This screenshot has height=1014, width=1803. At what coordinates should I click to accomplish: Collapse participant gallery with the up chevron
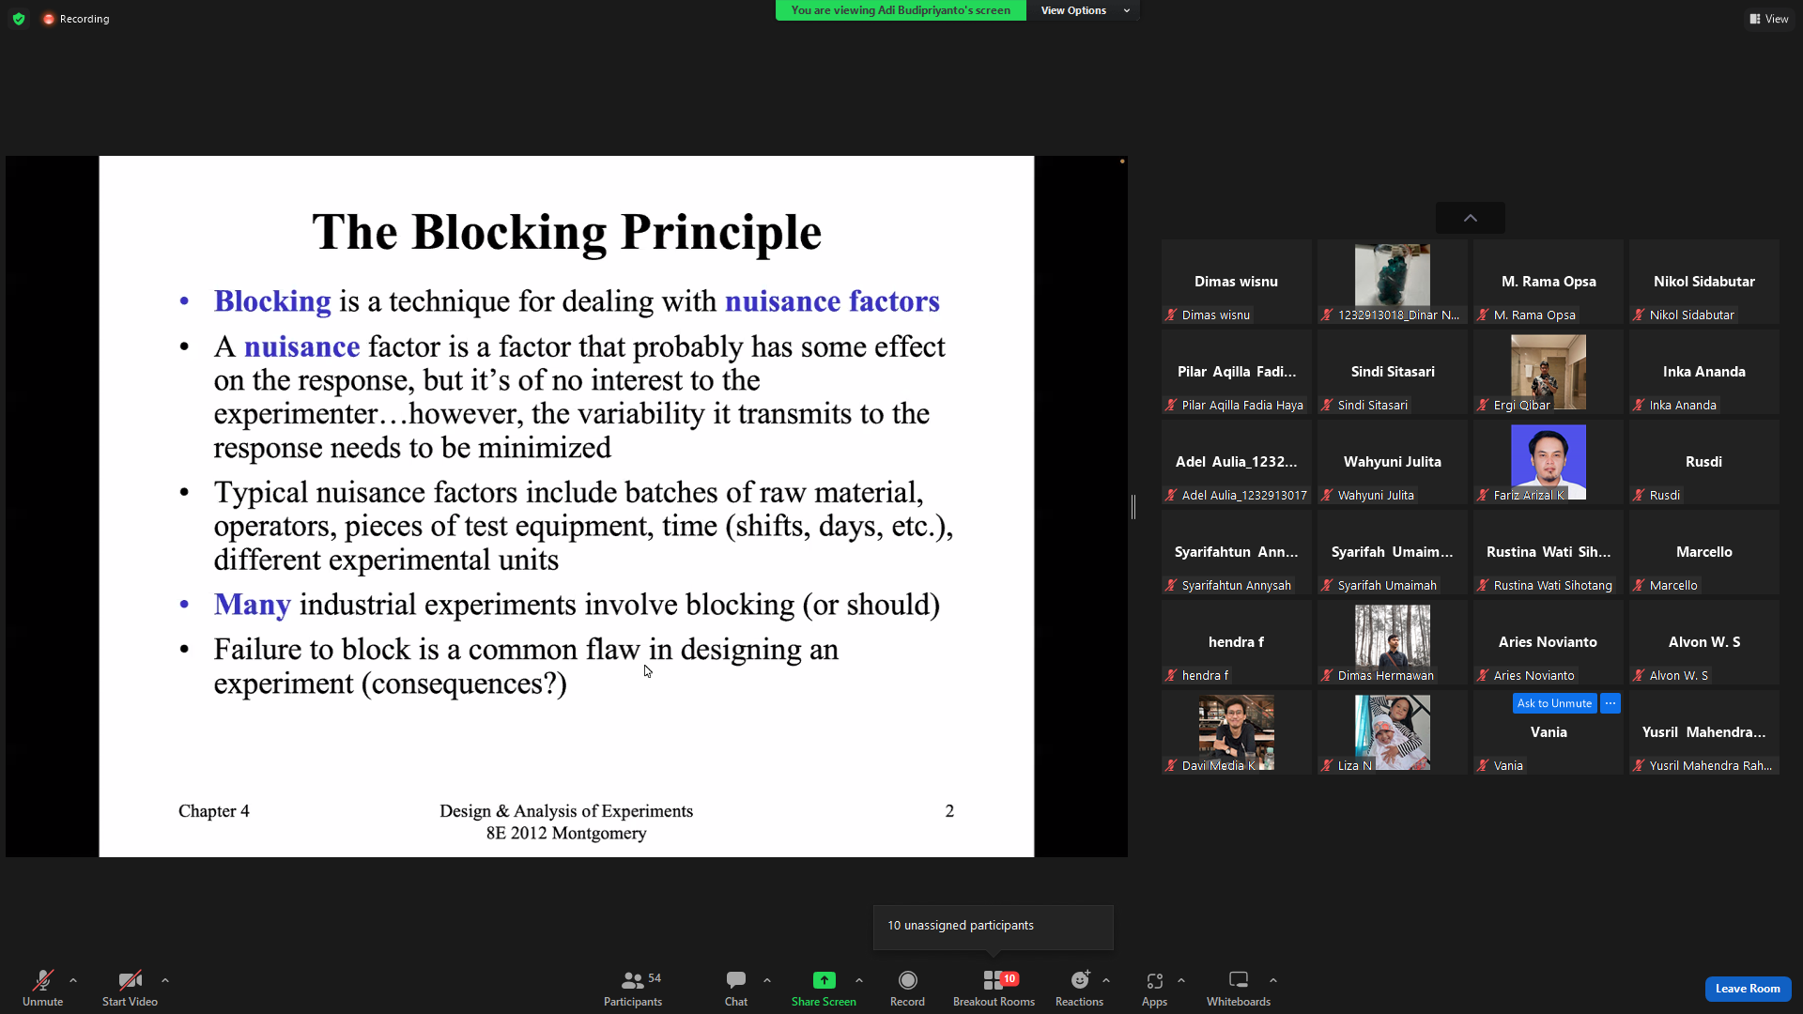click(x=1471, y=218)
